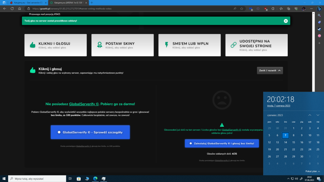Viewport: 324px width, 182px height.
Task: Select highlighted day 7 in the calendar
Action: [285, 135]
